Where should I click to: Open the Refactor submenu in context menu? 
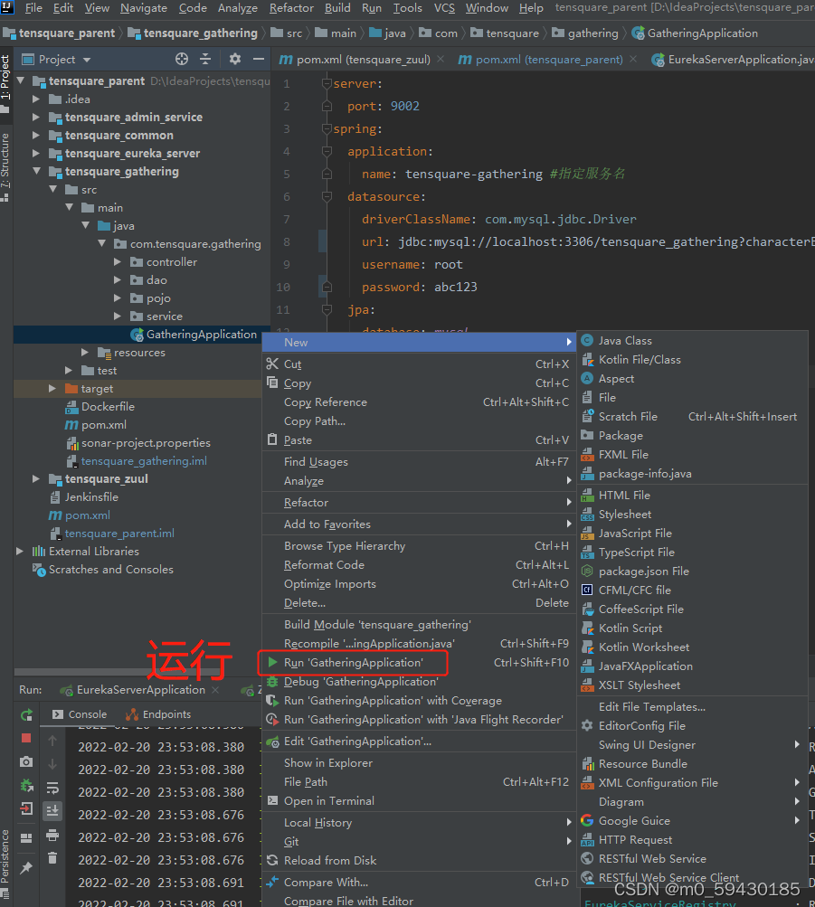click(419, 503)
